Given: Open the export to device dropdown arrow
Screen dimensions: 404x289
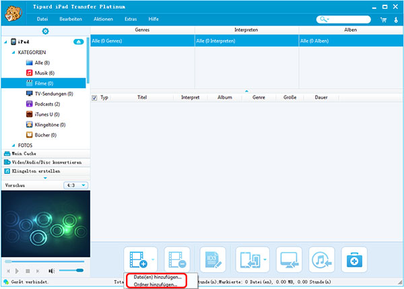Looking at the screenshot, I should point(265,259).
